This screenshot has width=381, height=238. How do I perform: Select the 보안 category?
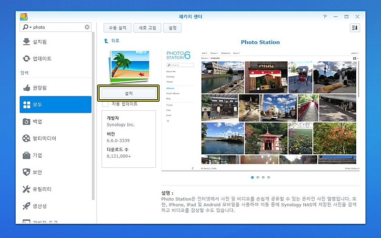[56, 172]
